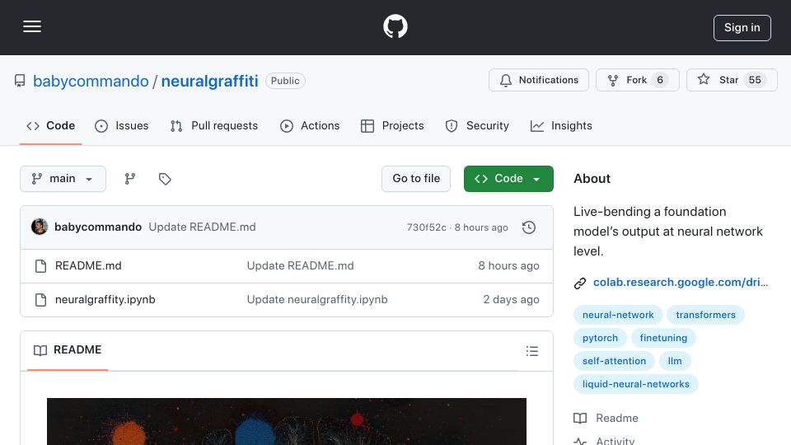The width and height of the screenshot is (791, 445).
Task: Select the self-attention topic tag
Action: 614,361
